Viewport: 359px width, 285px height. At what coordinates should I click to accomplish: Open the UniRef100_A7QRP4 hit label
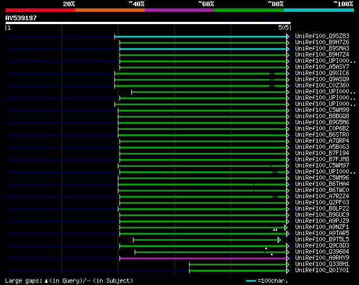tap(322, 141)
